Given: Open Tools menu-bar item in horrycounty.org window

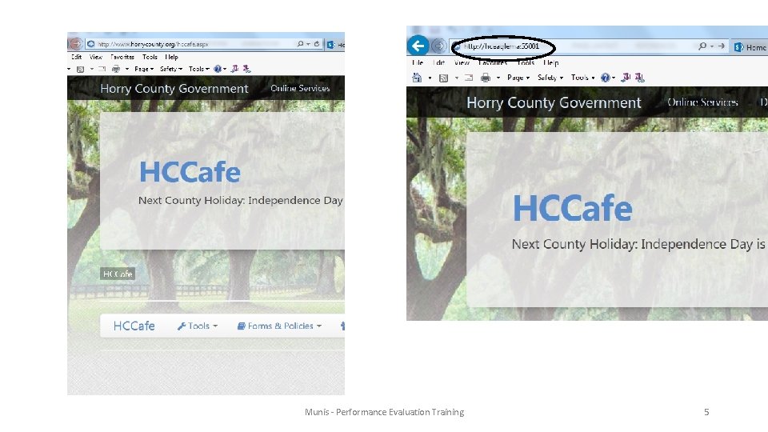Looking at the screenshot, I should pos(150,57).
